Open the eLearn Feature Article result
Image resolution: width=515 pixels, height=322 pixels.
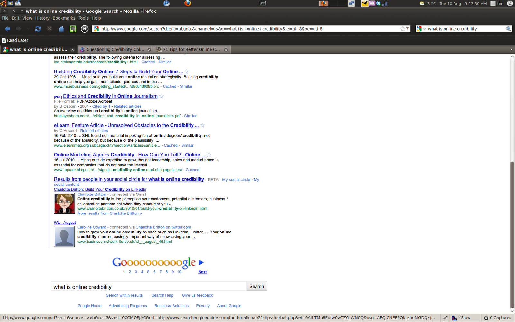pos(126,125)
